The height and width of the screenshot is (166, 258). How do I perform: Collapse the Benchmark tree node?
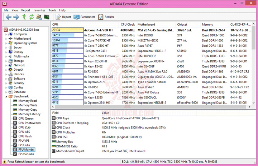[6, 96]
